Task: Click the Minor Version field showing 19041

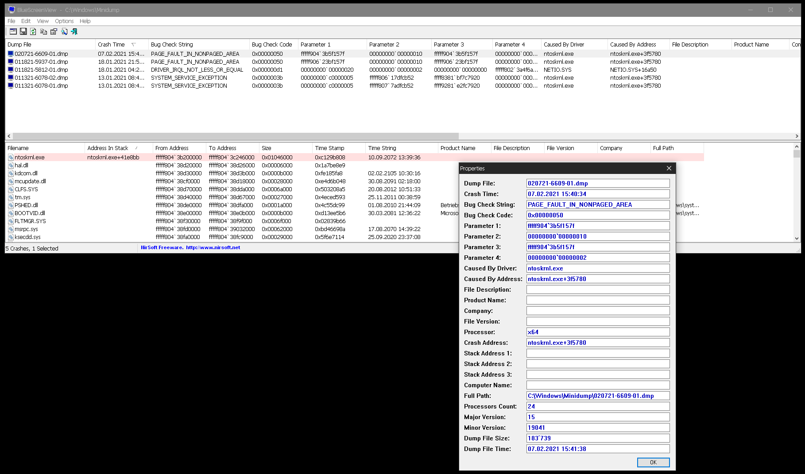Action: pyautogui.click(x=598, y=428)
